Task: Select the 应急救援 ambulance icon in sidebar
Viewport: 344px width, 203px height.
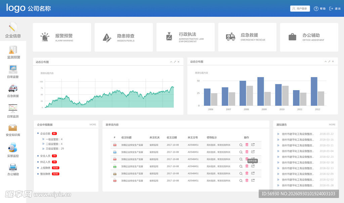Action: point(13,88)
